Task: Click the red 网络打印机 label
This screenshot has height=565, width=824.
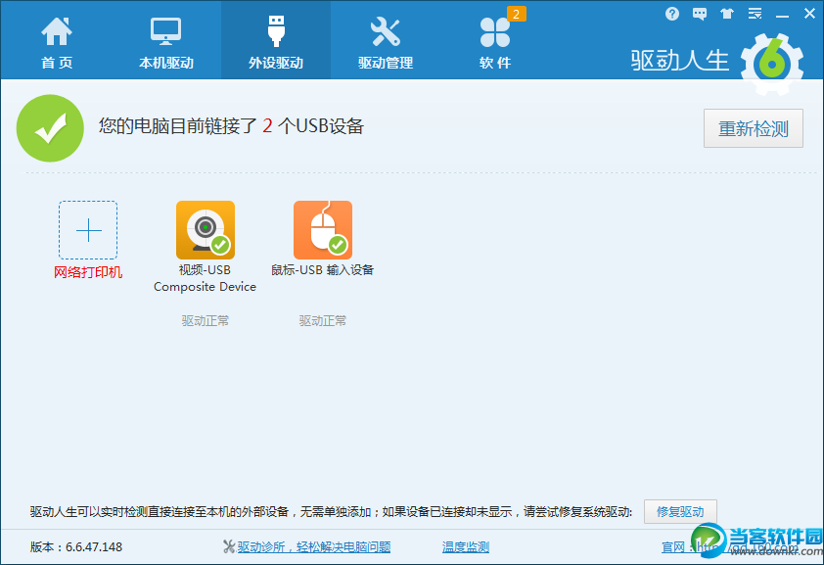Action: coord(88,272)
